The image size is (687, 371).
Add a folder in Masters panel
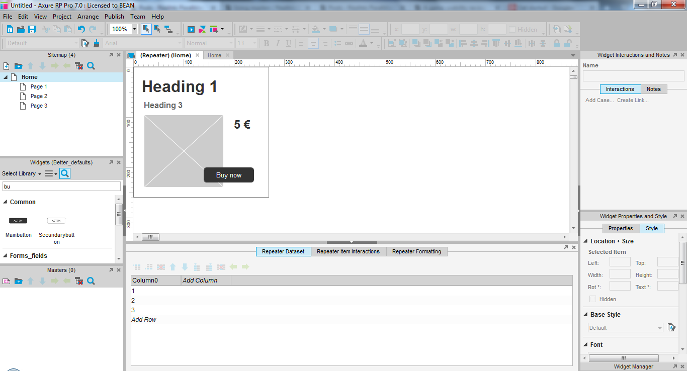(x=18, y=281)
